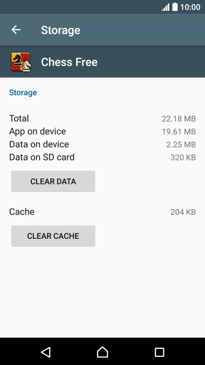The width and height of the screenshot is (205, 365).
Task: Tap the Cache row label
Action: click(x=22, y=212)
